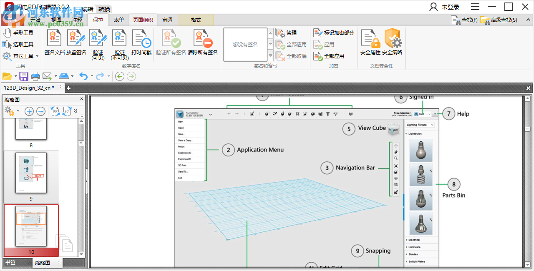This screenshot has width=534, height=271.
Task: Select page 10 thumbnail
Action: click(31, 226)
